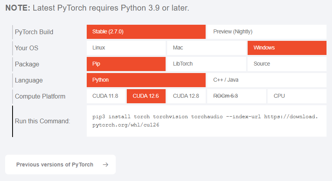The height and width of the screenshot is (181, 332).
Task: Select CUDA 12.6 compute platform
Action: (146, 96)
